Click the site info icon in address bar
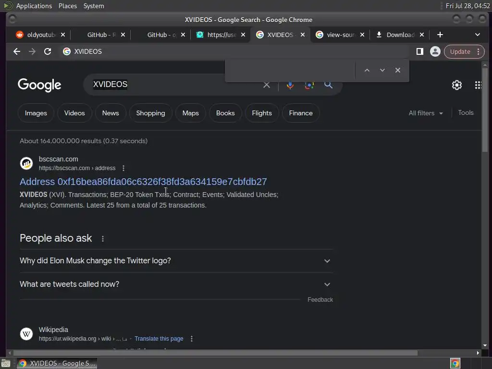492x369 pixels. pyautogui.click(x=66, y=51)
